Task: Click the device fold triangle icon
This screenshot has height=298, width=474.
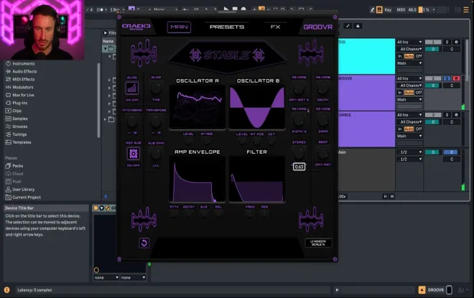Action: (101, 208)
